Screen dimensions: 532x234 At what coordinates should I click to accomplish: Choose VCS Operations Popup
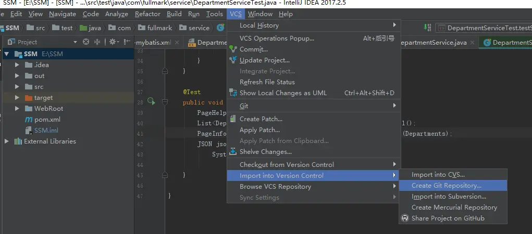click(314, 38)
